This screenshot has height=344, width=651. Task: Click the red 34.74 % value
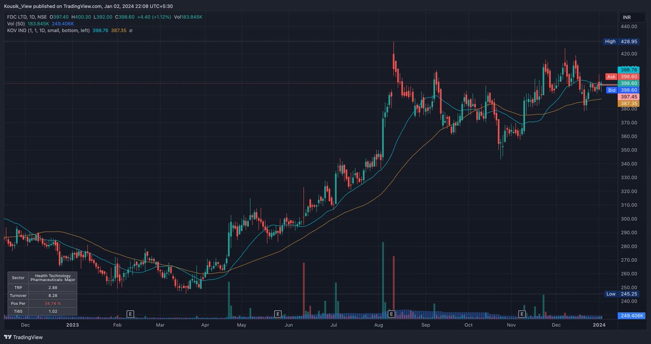point(52,303)
